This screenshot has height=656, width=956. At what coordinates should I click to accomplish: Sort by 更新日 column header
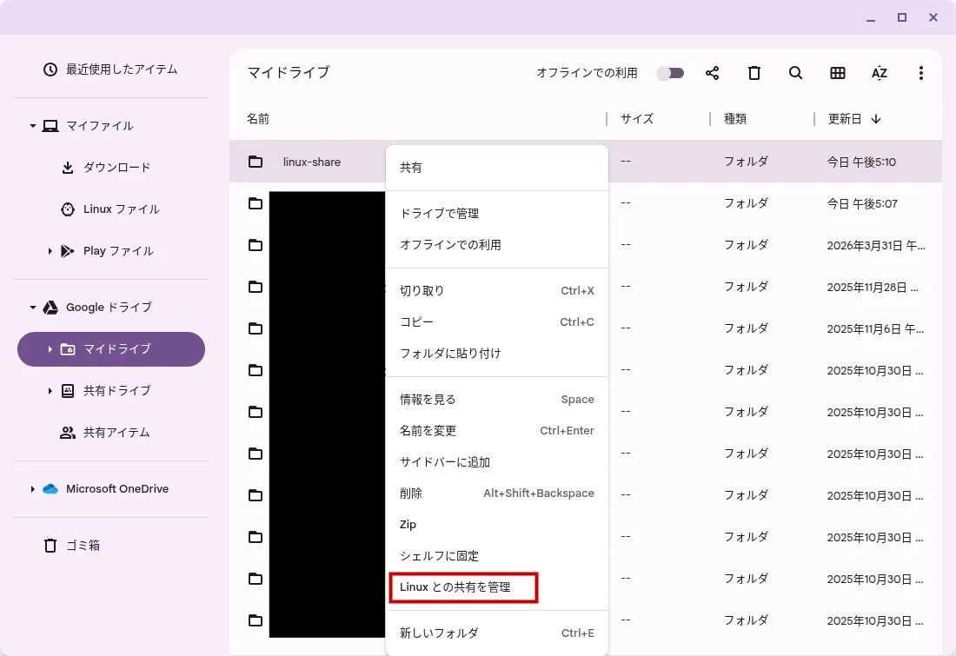(x=845, y=119)
